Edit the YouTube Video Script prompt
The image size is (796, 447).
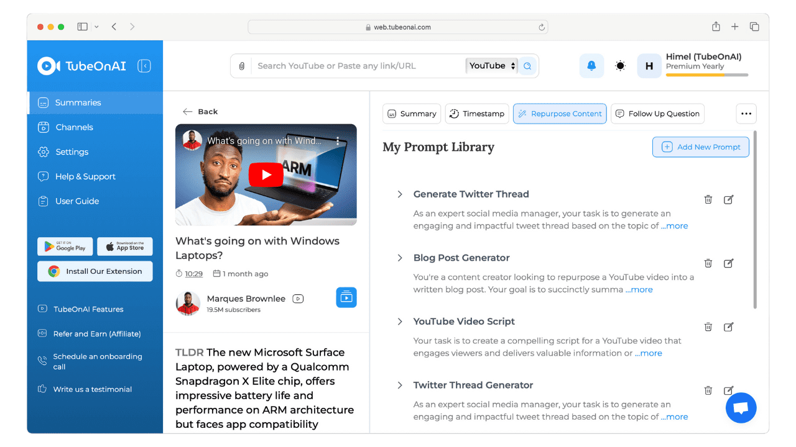pos(729,327)
